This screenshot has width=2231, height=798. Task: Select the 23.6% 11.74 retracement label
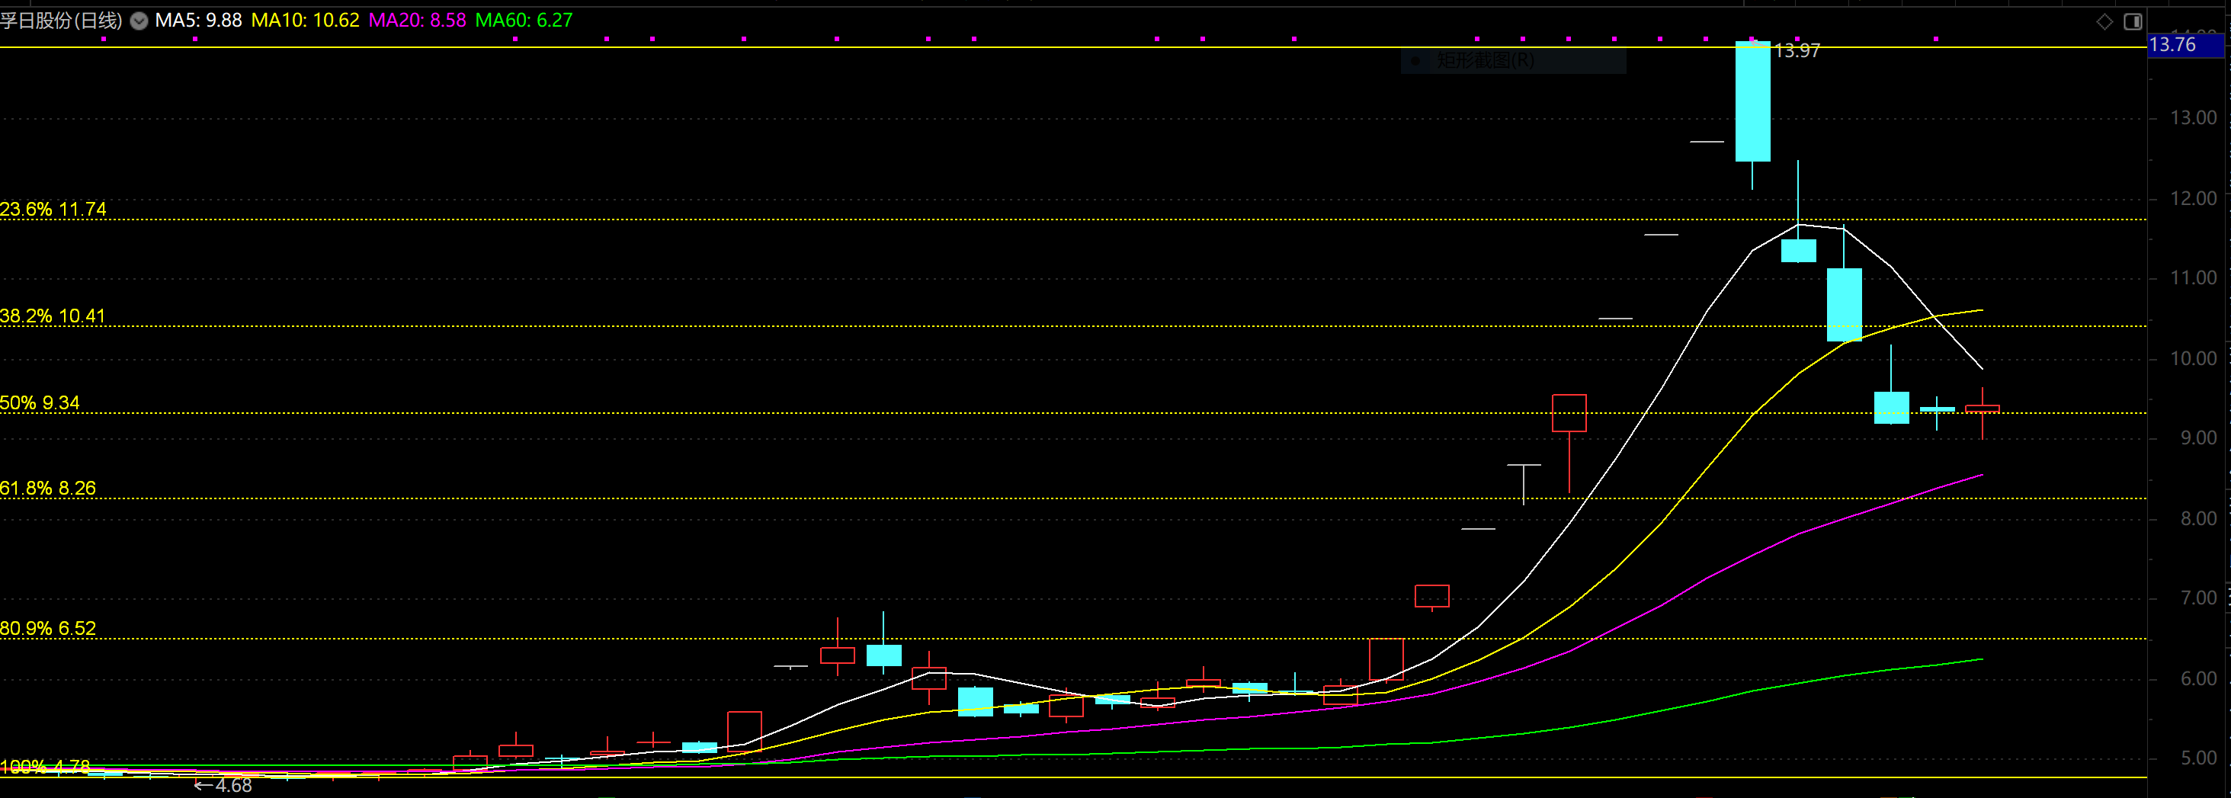tap(53, 209)
